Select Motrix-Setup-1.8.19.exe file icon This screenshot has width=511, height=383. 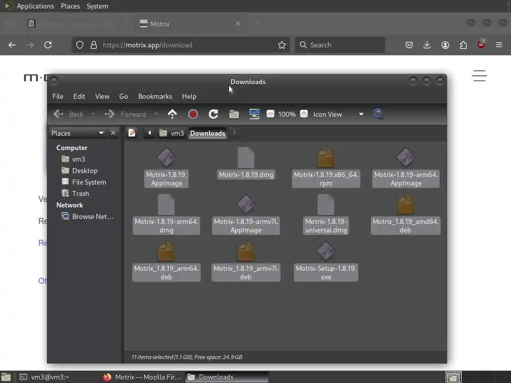point(325,251)
